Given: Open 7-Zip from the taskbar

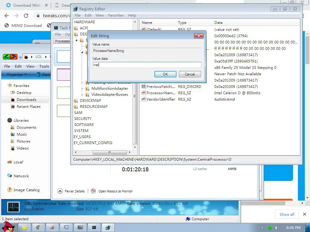Looking at the screenshot, I should 80,227.
